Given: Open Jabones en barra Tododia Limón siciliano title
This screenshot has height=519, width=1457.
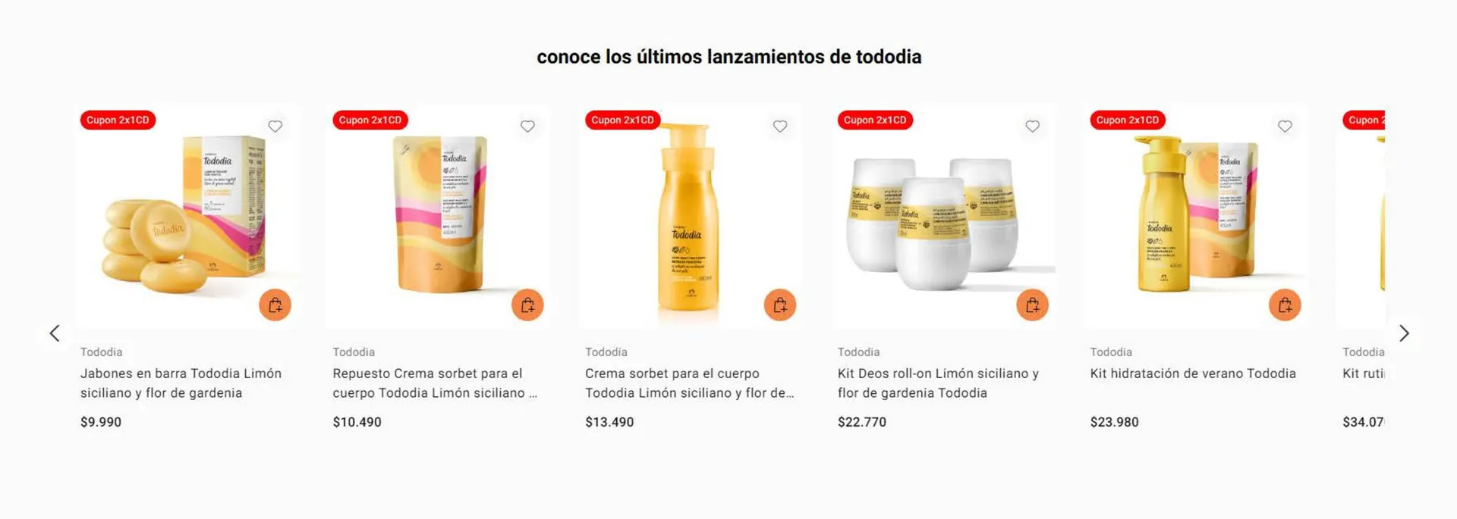Looking at the screenshot, I should tap(181, 383).
